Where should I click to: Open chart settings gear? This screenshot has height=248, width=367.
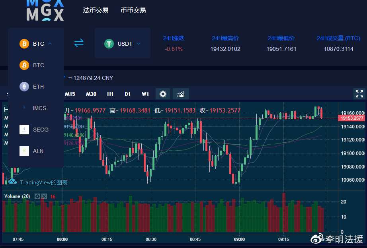[x=163, y=94]
